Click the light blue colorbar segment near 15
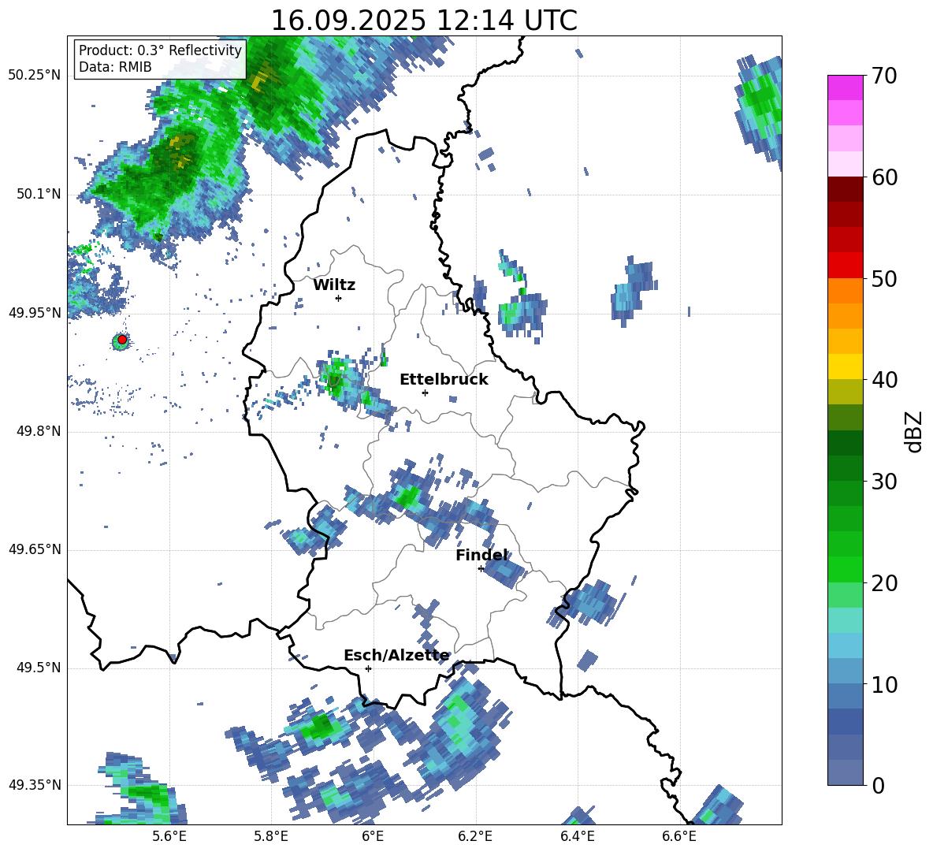The image size is (933, 852). point(845,646)
